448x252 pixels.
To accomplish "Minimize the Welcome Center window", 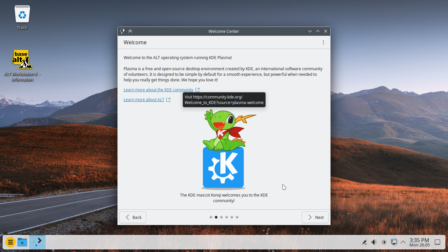I will coord(310,31).
